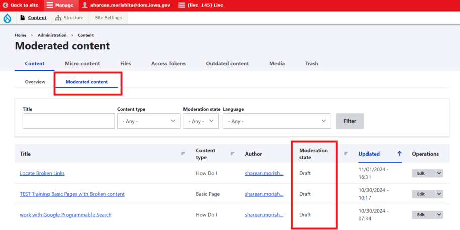Expand the Language dropdown
The height and width of the screenshot is (230, 460).
pyautogui.click(x=277, y=121)
